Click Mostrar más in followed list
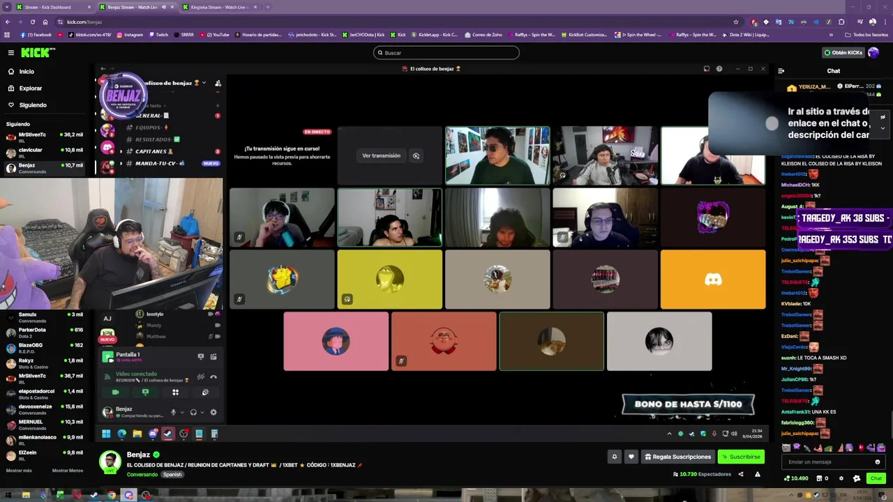Viewport: 893px width, 502px height. [x=19, y=471]
